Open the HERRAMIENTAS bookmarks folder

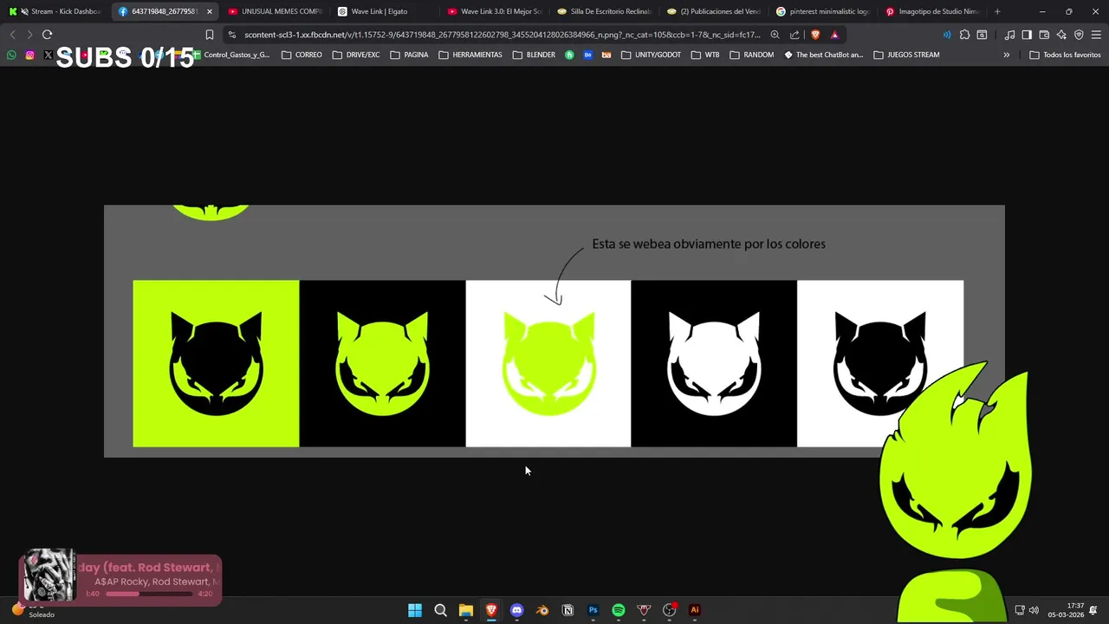click(470, 55)
